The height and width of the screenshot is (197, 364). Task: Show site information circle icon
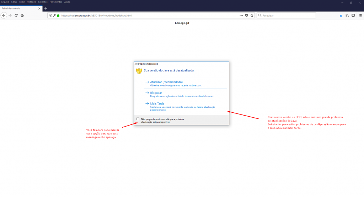point(50,15)
